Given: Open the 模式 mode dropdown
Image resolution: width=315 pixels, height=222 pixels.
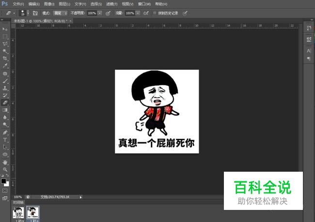Looking at the screenshot, I should pyautogui.click(x=60, y=13).
